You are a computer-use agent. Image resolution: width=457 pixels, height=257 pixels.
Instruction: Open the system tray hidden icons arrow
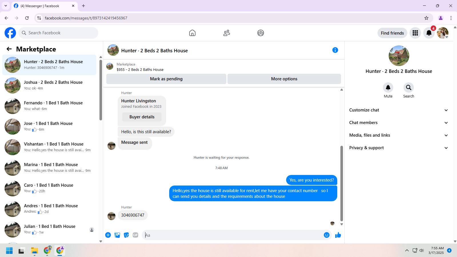coord(407,250)
